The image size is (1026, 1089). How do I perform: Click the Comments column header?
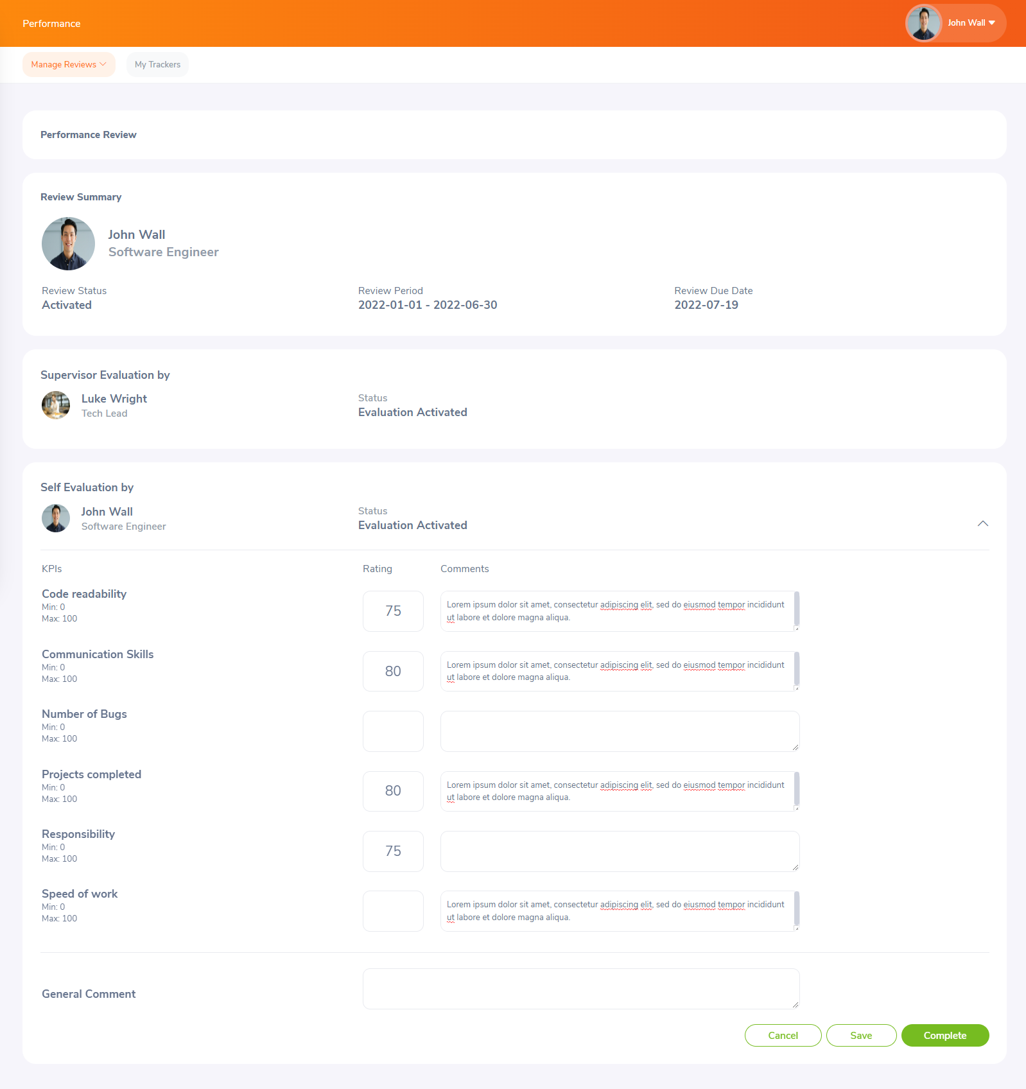[465, 569]
